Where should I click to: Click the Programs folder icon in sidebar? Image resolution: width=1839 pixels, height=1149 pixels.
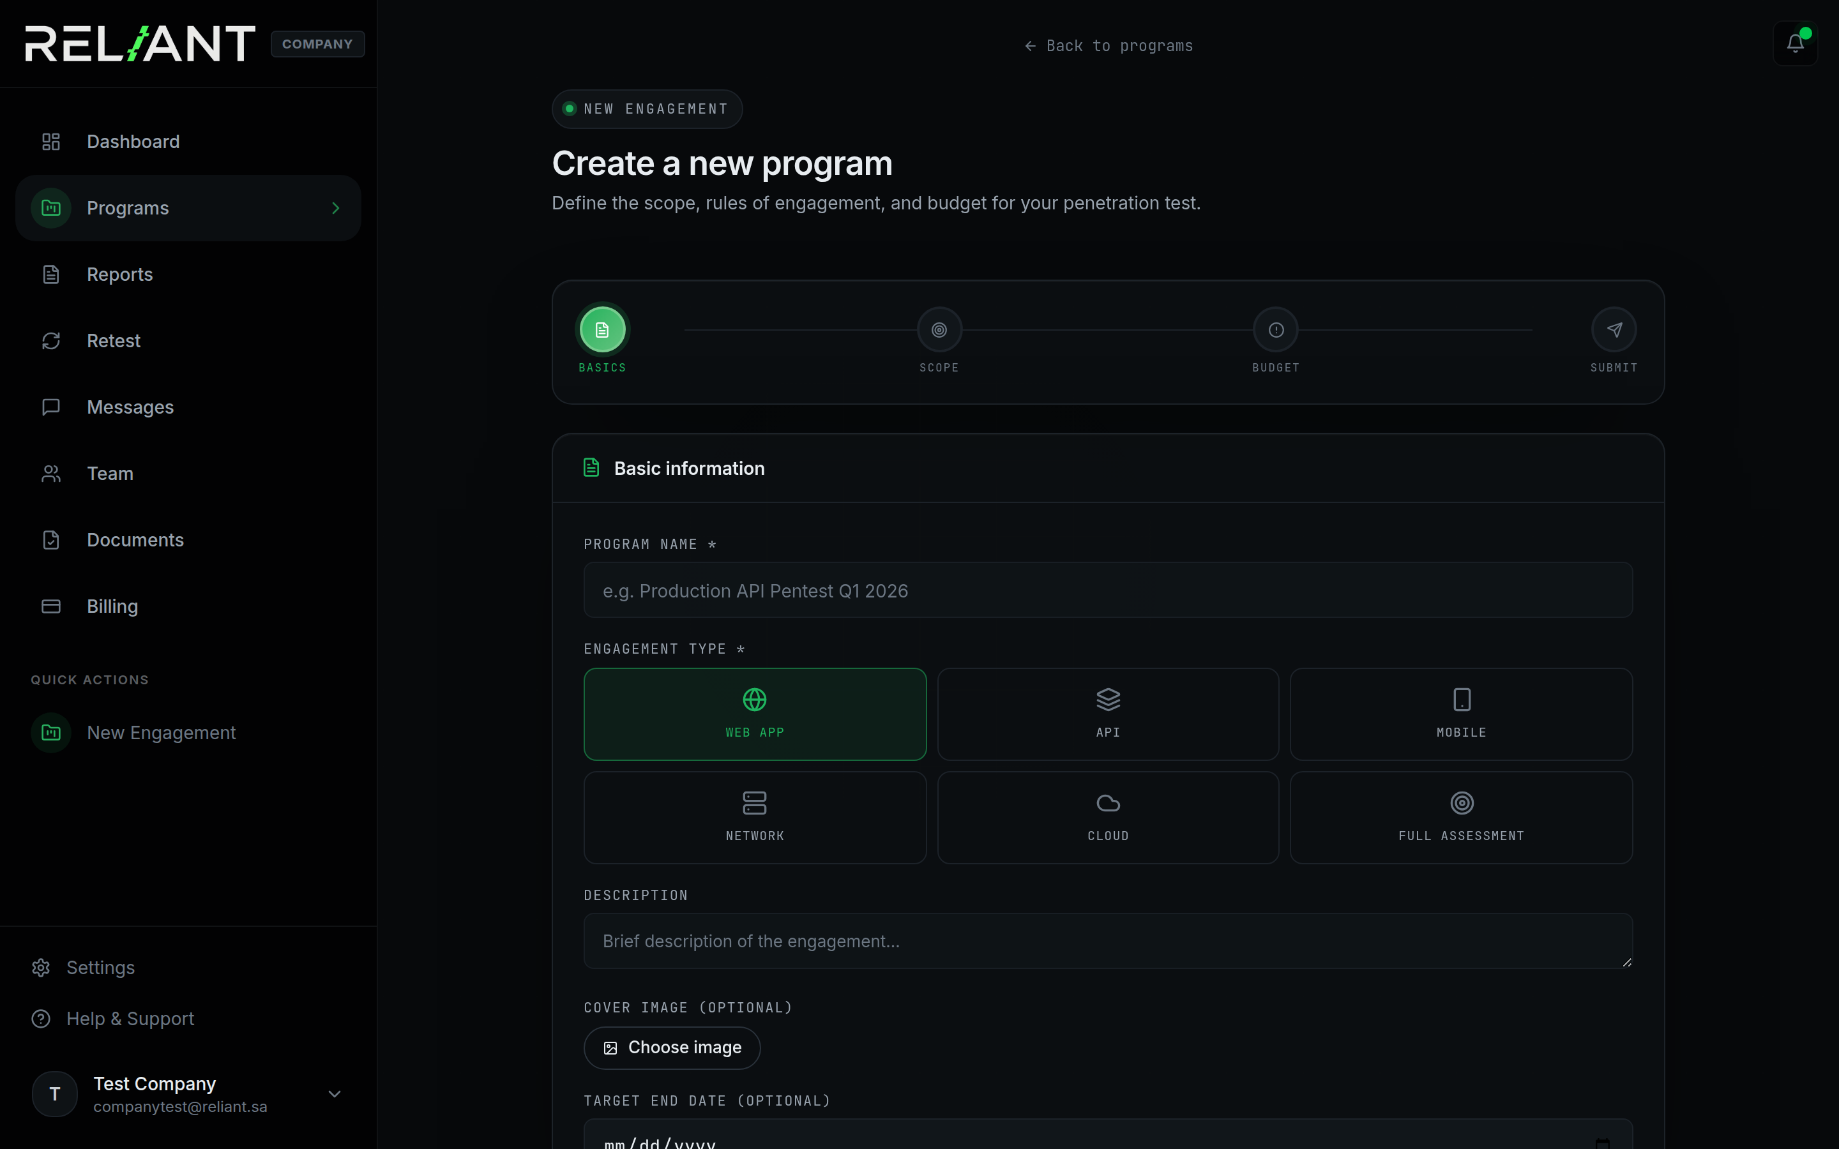click(x=51, y=208)
